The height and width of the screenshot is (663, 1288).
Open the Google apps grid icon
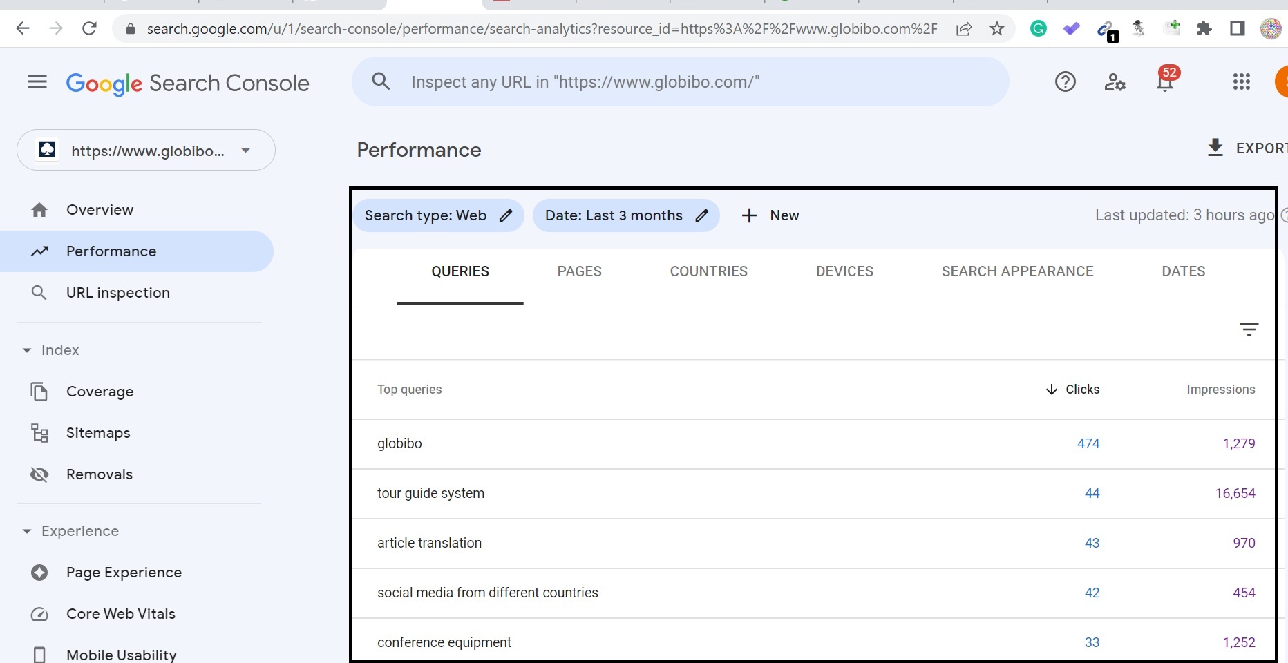(x=1241, y=82)
